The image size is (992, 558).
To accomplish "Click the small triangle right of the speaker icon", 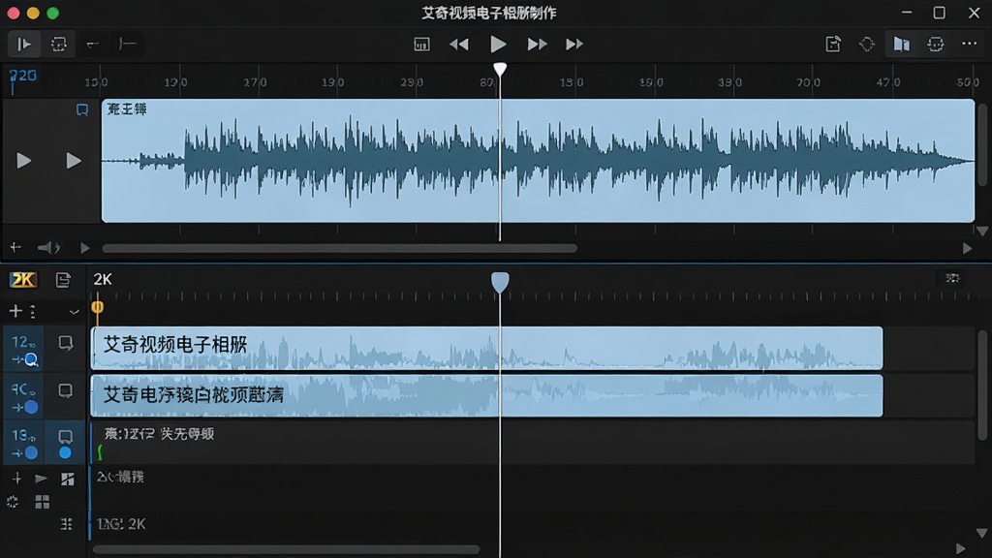I will pyautogui.click(x=85, y=248).
